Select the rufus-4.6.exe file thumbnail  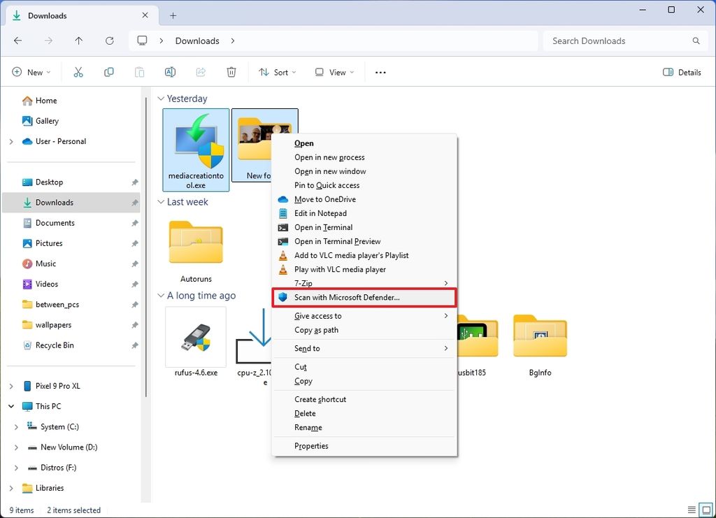coord(196,337)
